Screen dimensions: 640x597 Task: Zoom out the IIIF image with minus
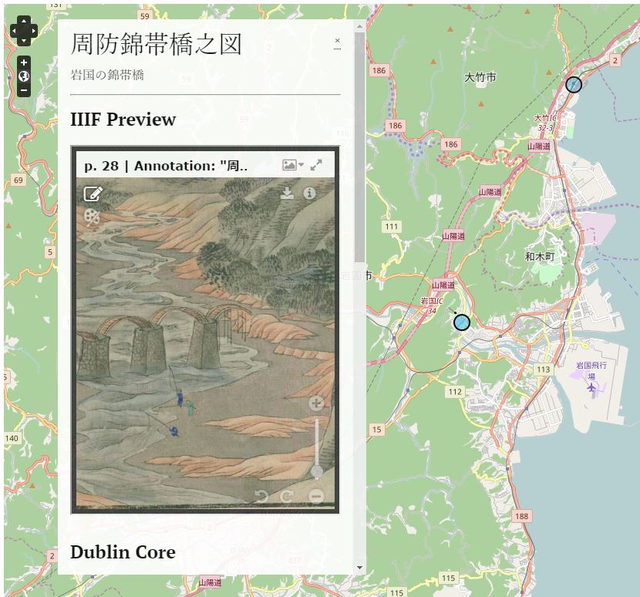coord(316,496)
